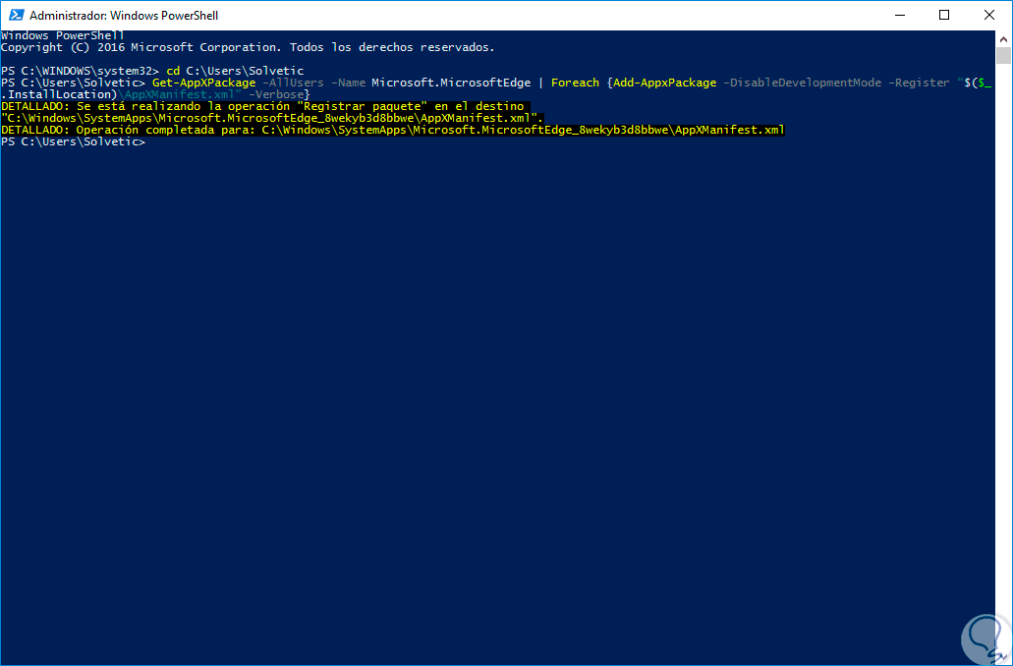The width and height of the screenshot is (1013, 666).
Task: Click the Microsoft Corporation copyright line
Action: pyautogui.click(x=248, y=47)
